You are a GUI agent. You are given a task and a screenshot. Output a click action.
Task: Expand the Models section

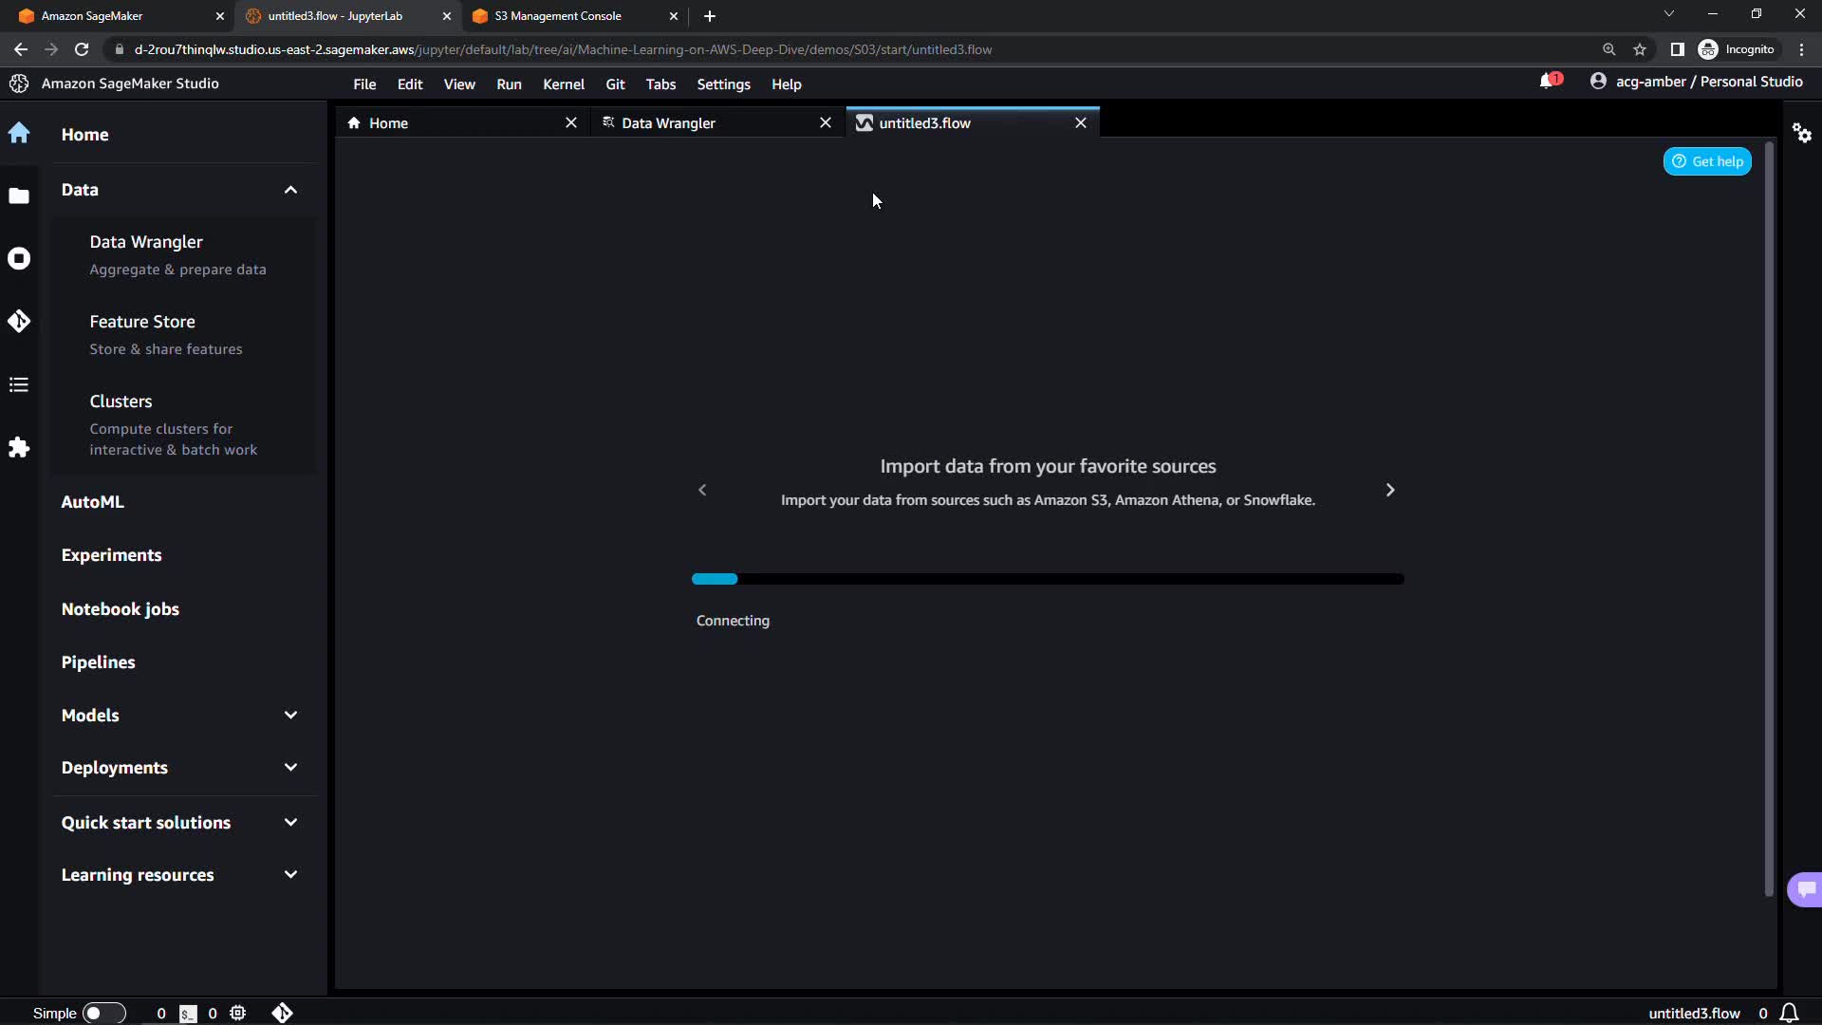click(x=290, y=715)
